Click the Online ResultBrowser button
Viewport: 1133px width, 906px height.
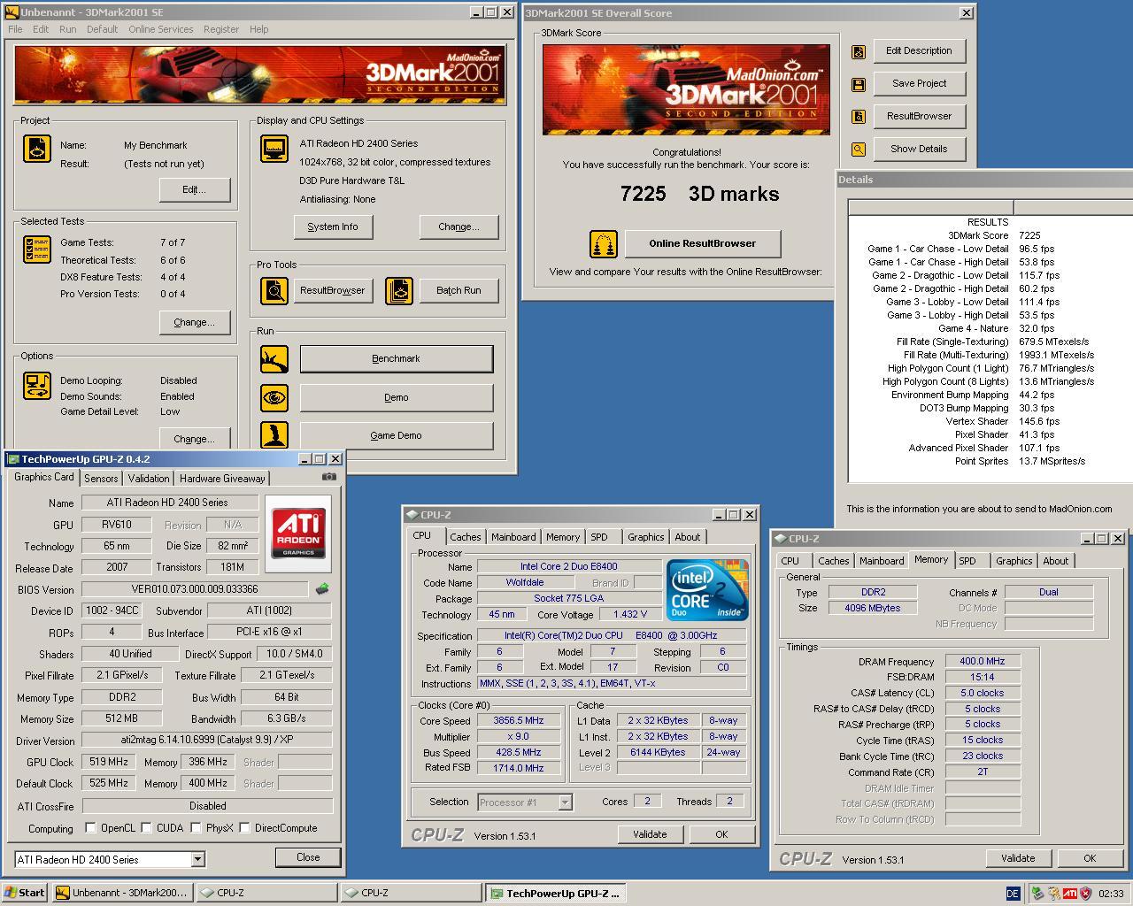[703, 243]
